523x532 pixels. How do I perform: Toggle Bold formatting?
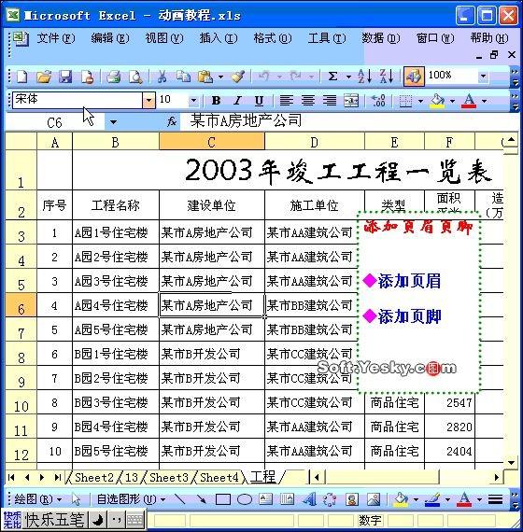click(216, 101)
